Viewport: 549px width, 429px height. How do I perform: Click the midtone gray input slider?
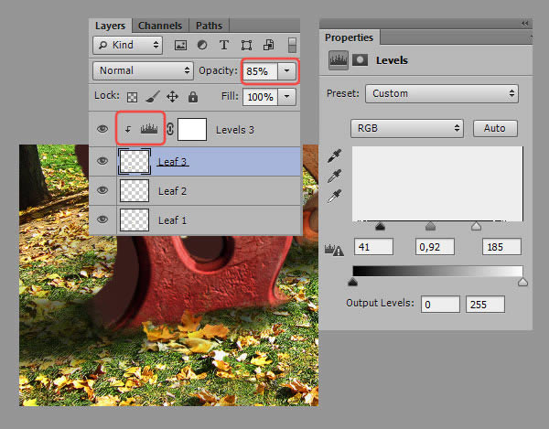(x=430, y=226)
